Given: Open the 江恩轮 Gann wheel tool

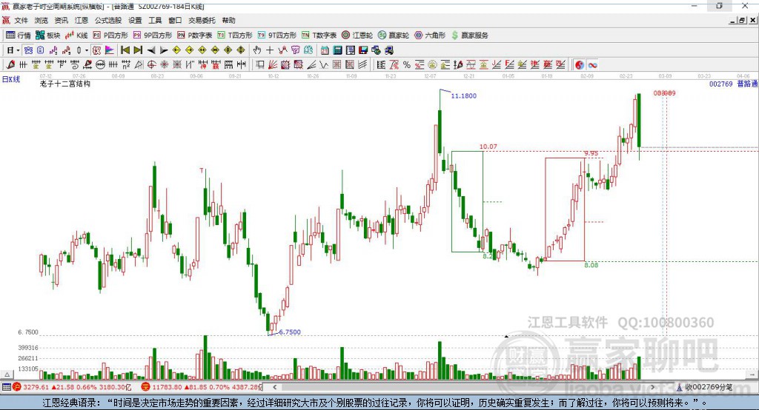Looking at the screenshot, I should tap(357, 36).
